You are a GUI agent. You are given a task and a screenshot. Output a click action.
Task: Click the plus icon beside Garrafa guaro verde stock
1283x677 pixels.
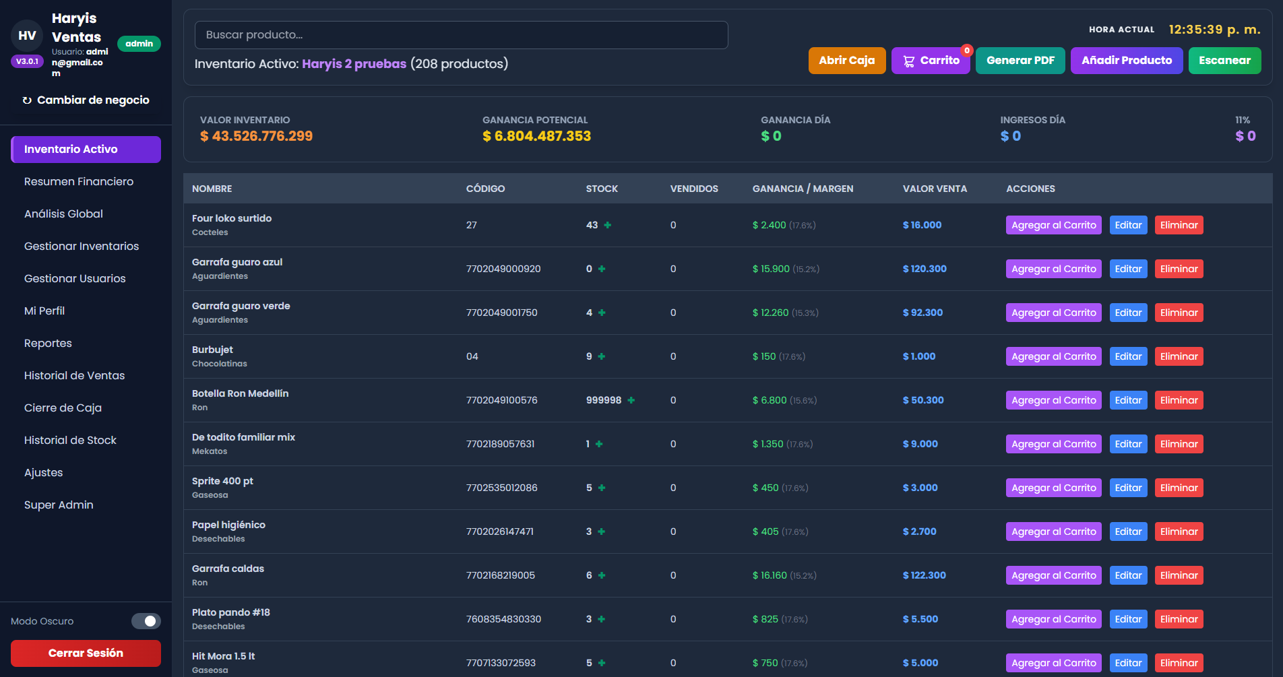[x=602, y=313]
